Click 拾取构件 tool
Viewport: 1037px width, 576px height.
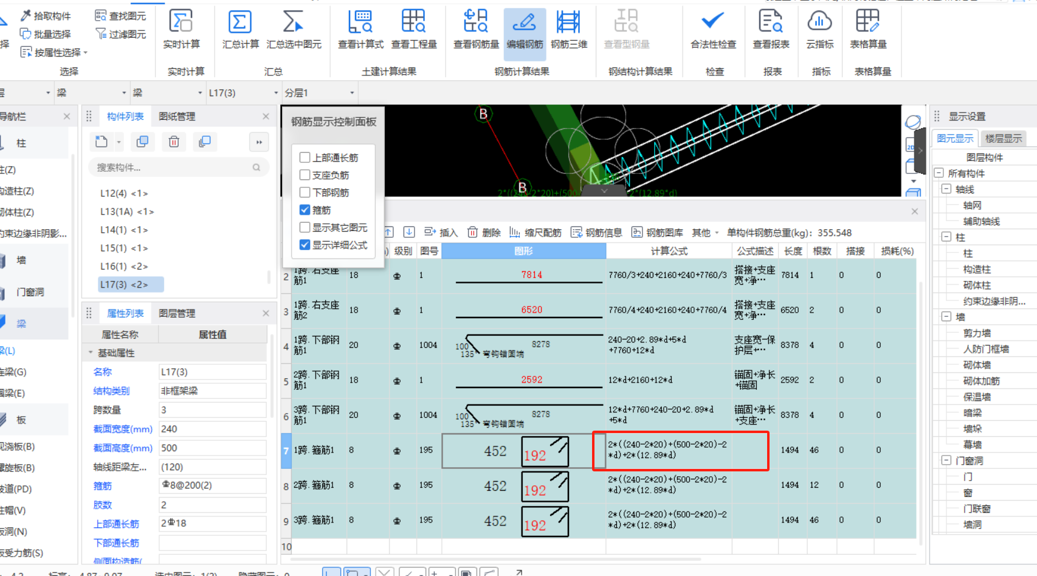(x=46, y=16)
